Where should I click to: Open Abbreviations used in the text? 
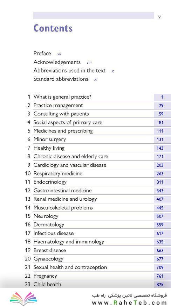click(69, 71)
